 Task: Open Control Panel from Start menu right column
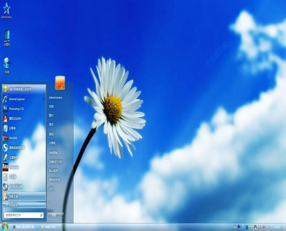point(54,153)
